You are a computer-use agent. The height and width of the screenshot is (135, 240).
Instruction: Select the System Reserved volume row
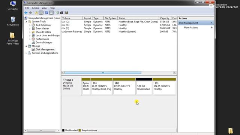coord(119,31)
